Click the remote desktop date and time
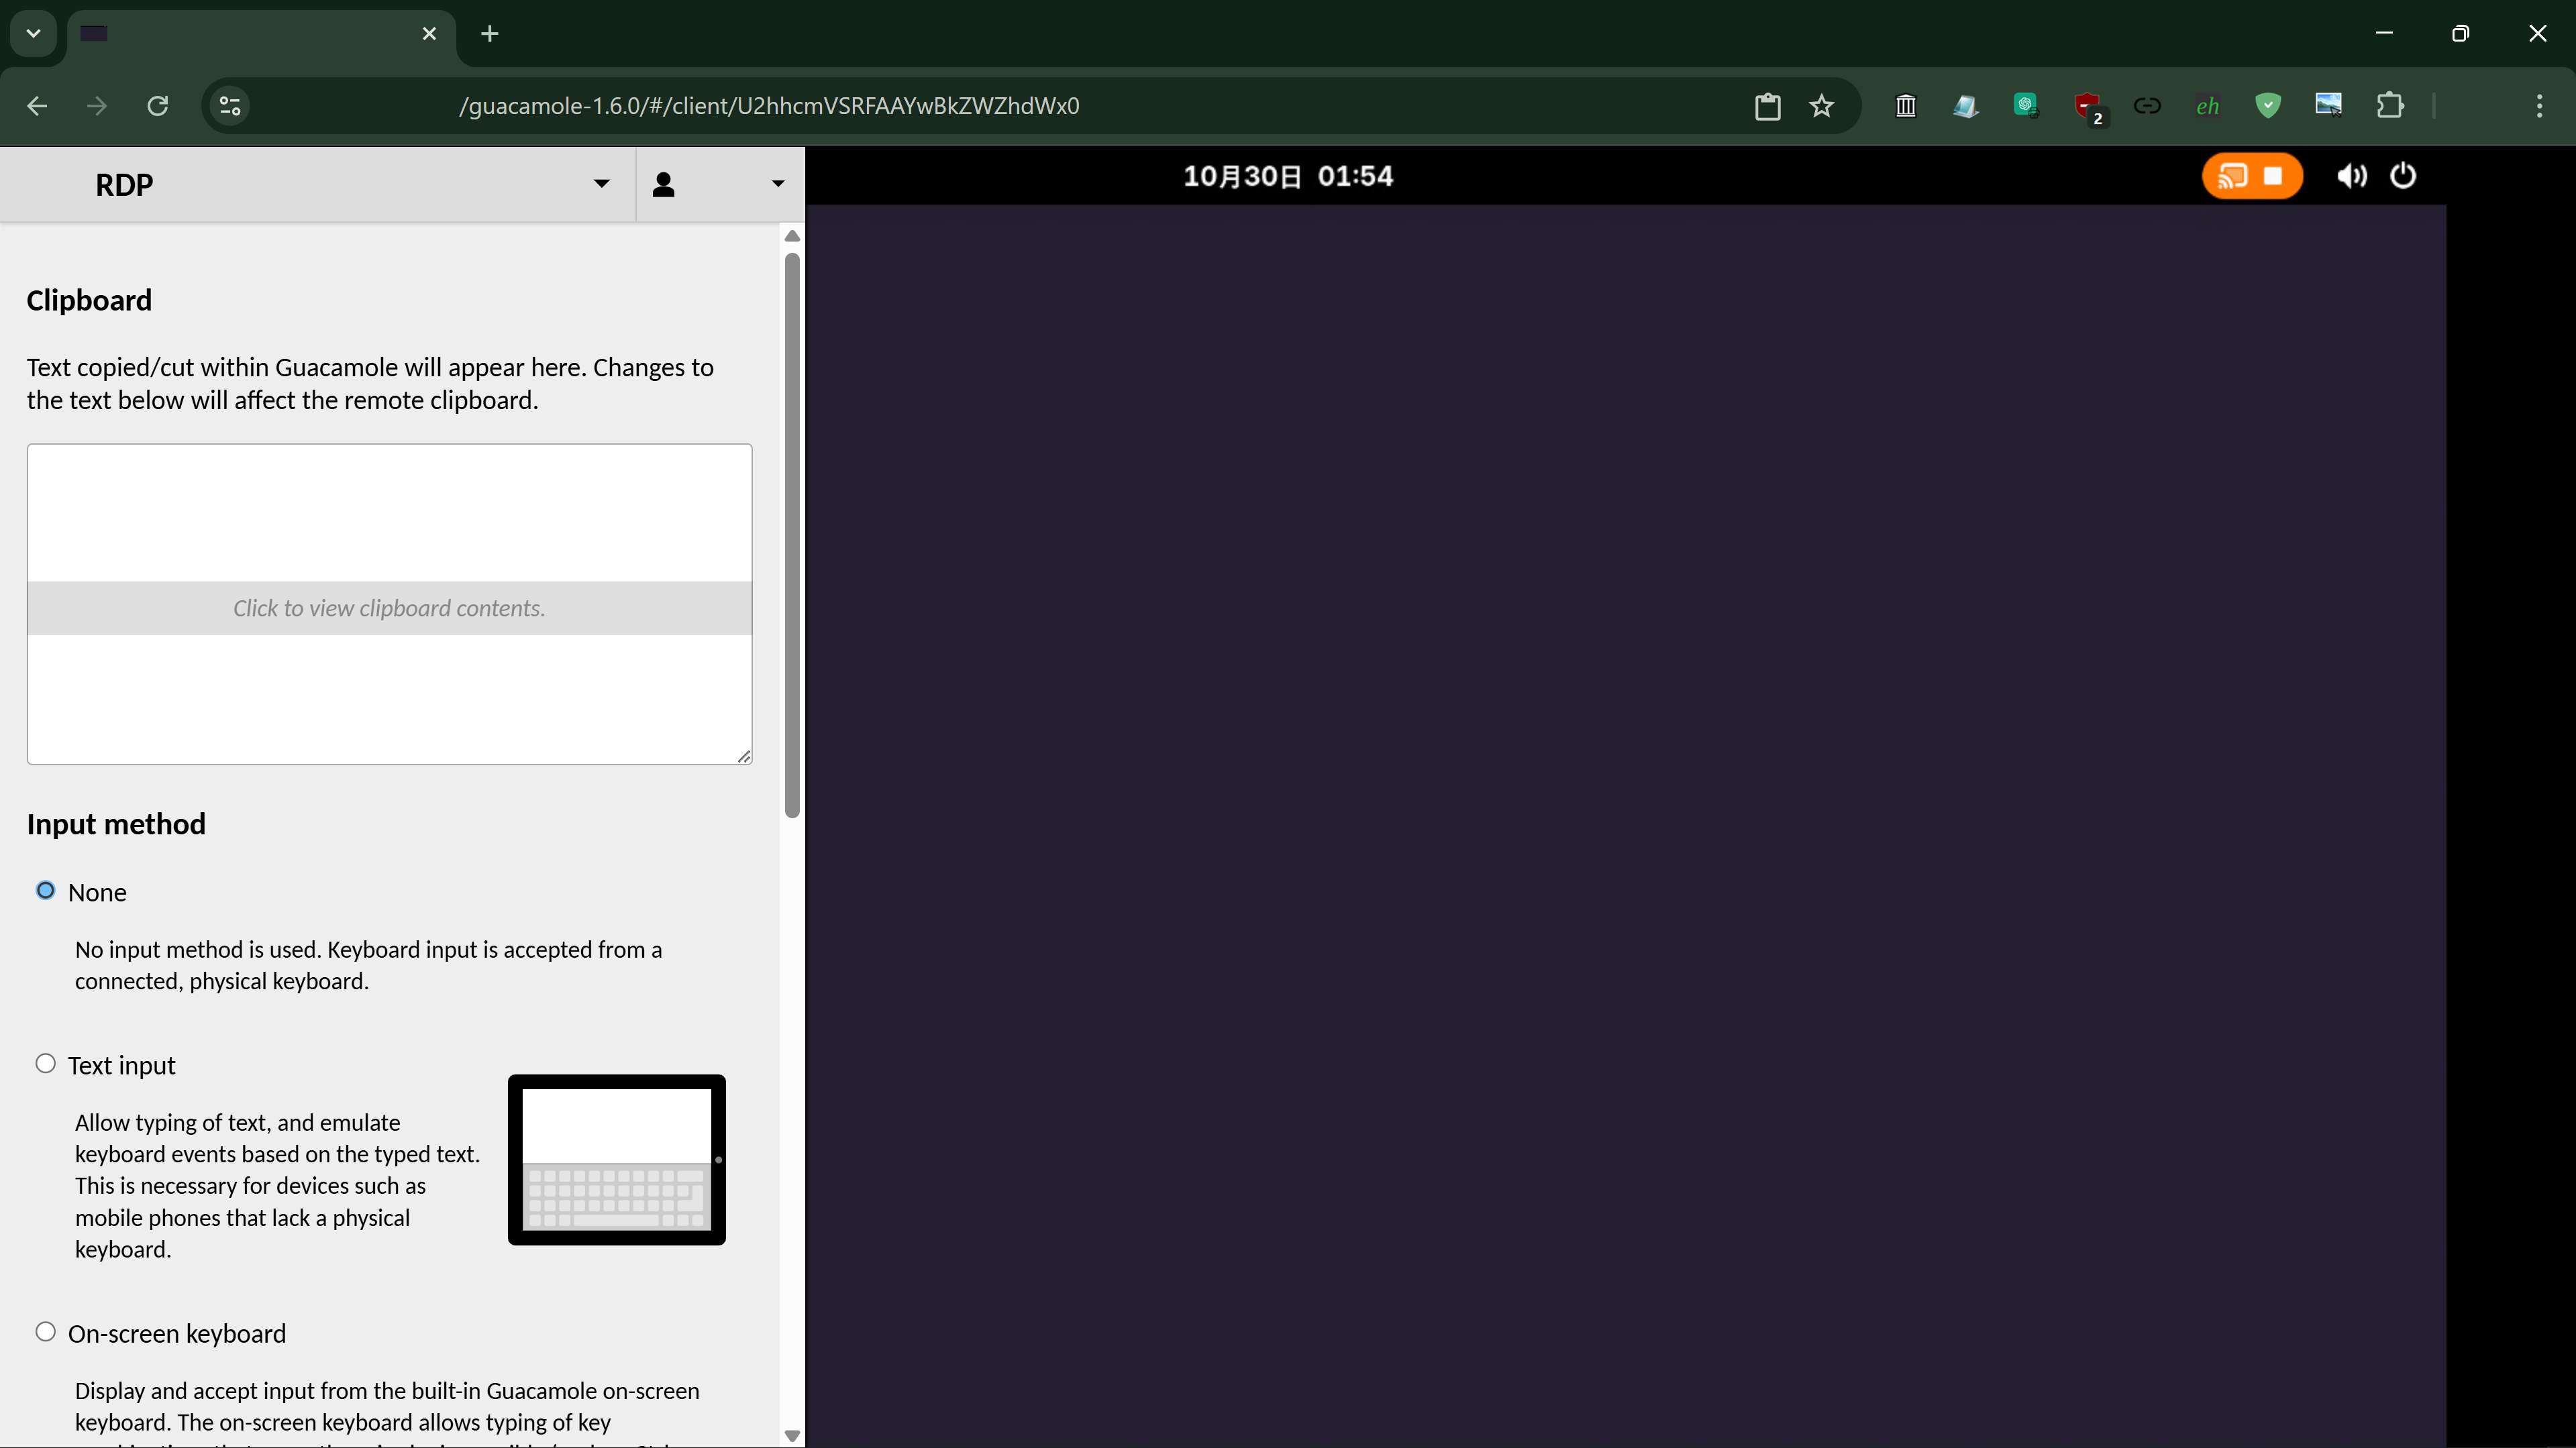Image resolution: width=2576 pixels, height=1448 pixels. (x=1288, y=176)
